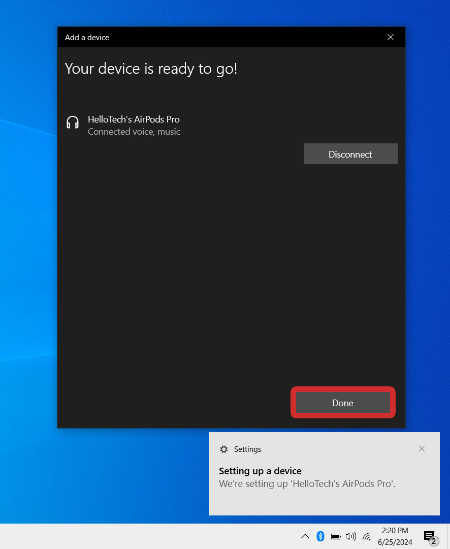Open the volume speaker icon
The width and height of the screenshot is (450, 549).
click(x=350, y=536)
